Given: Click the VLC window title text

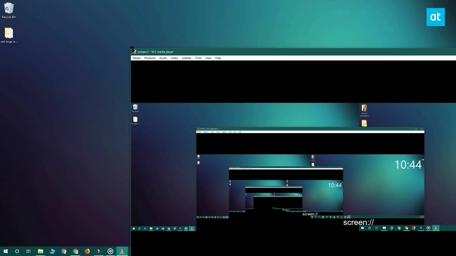Looking at the screenshot, I should (155, 52).
